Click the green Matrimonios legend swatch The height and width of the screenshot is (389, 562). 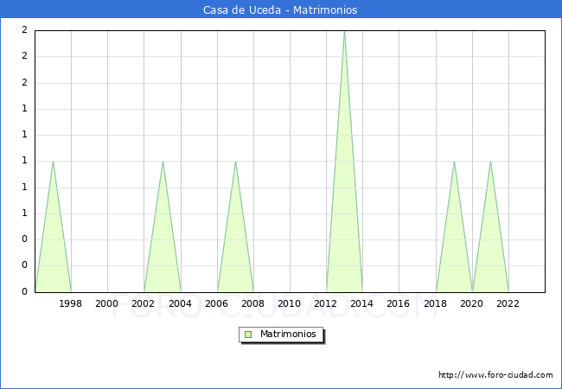click(x=248, y=335)
